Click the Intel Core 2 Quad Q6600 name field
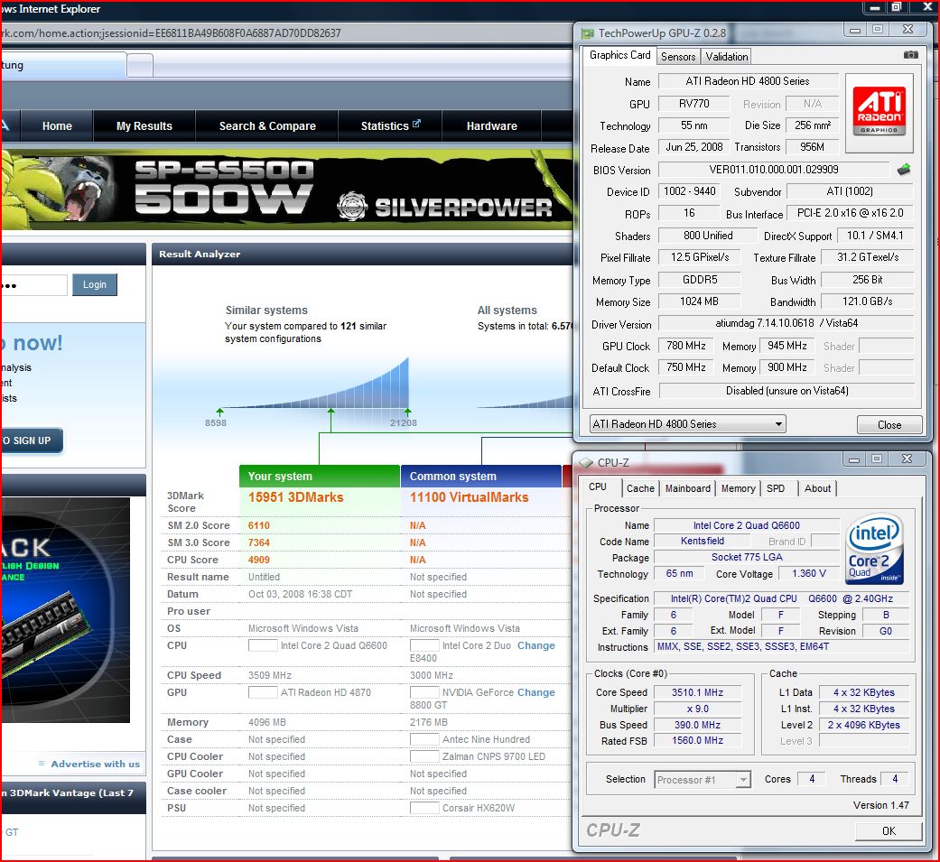Viewport: 940px width, 862px height. 747,525
